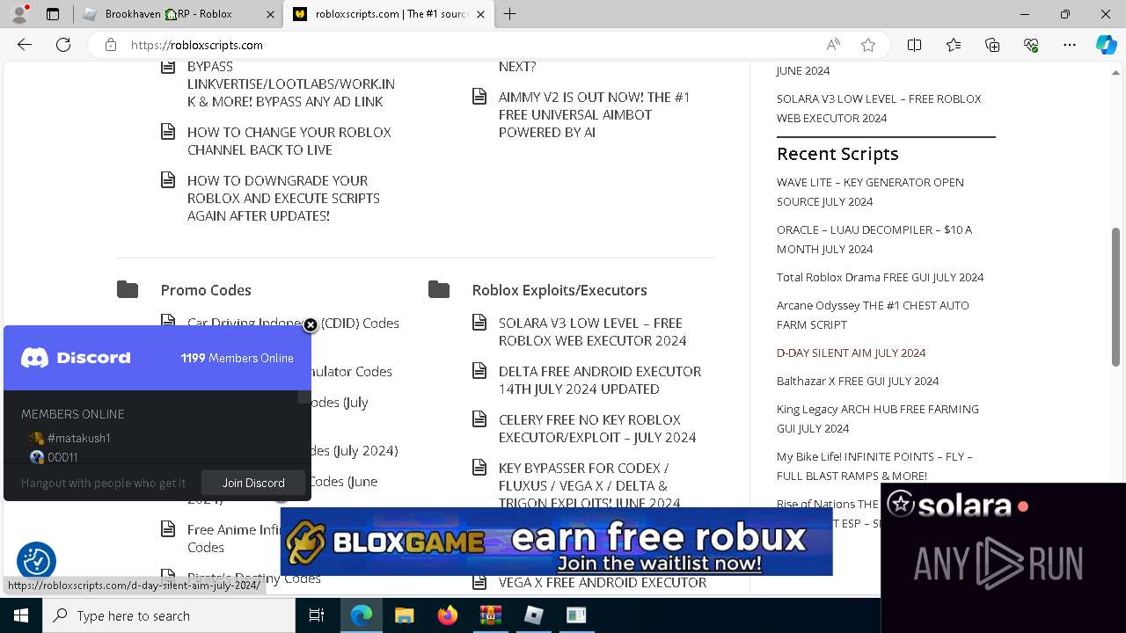Open BYPASS LINKVERTISE/LOOTLABS link

click(x=291, y=84)
